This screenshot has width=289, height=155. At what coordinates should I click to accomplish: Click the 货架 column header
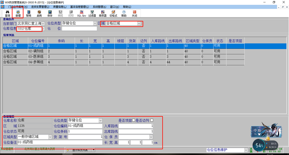pos(132,41)
